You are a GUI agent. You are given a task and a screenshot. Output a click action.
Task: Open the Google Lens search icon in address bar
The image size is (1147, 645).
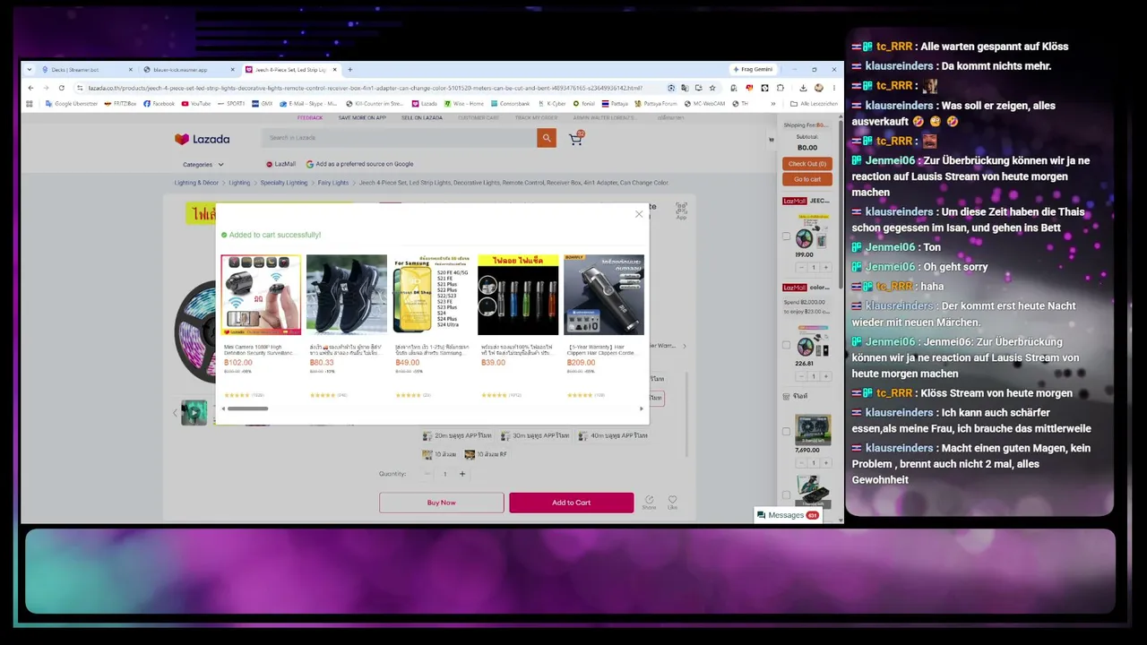(671, 88)
